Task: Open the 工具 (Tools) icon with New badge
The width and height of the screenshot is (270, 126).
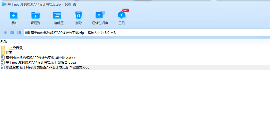Action: coord(122,15)
